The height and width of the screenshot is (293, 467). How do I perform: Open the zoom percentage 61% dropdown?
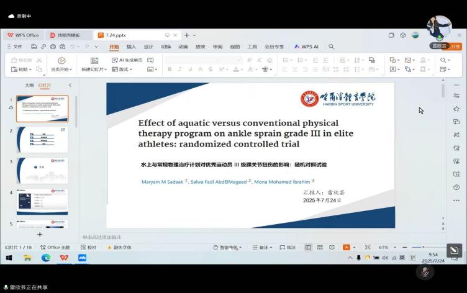coord(395,248)
